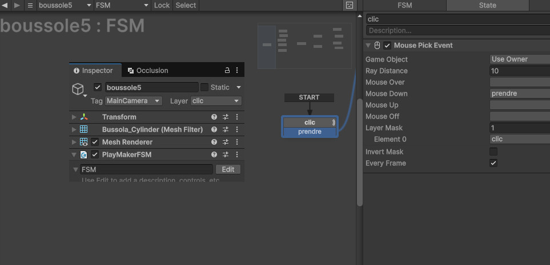This screenshot has height=265, width=550.
Task: Click the Ray Distance value field
Action: tap(519, 71)
